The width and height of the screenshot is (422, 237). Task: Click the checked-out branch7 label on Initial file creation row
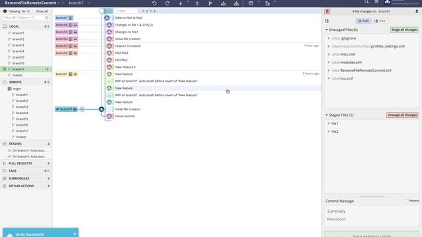click(x=66, y=109)
